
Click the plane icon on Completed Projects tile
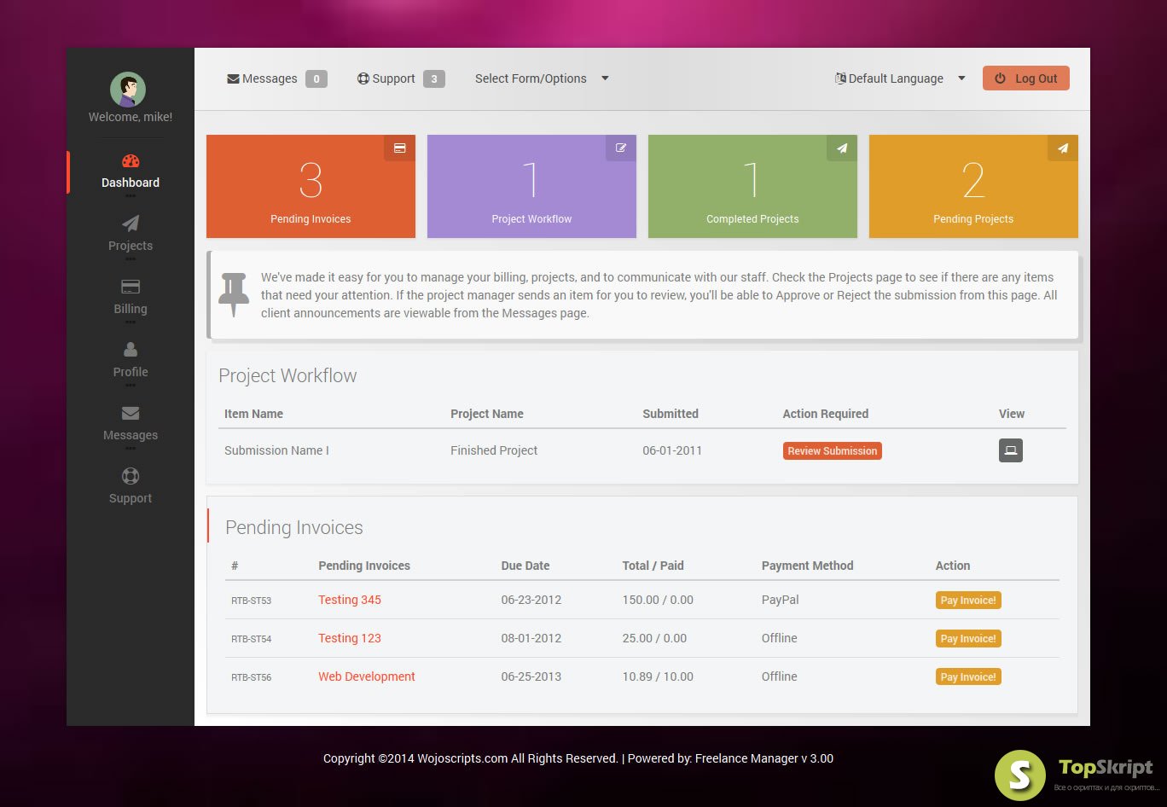click(842, 148)
